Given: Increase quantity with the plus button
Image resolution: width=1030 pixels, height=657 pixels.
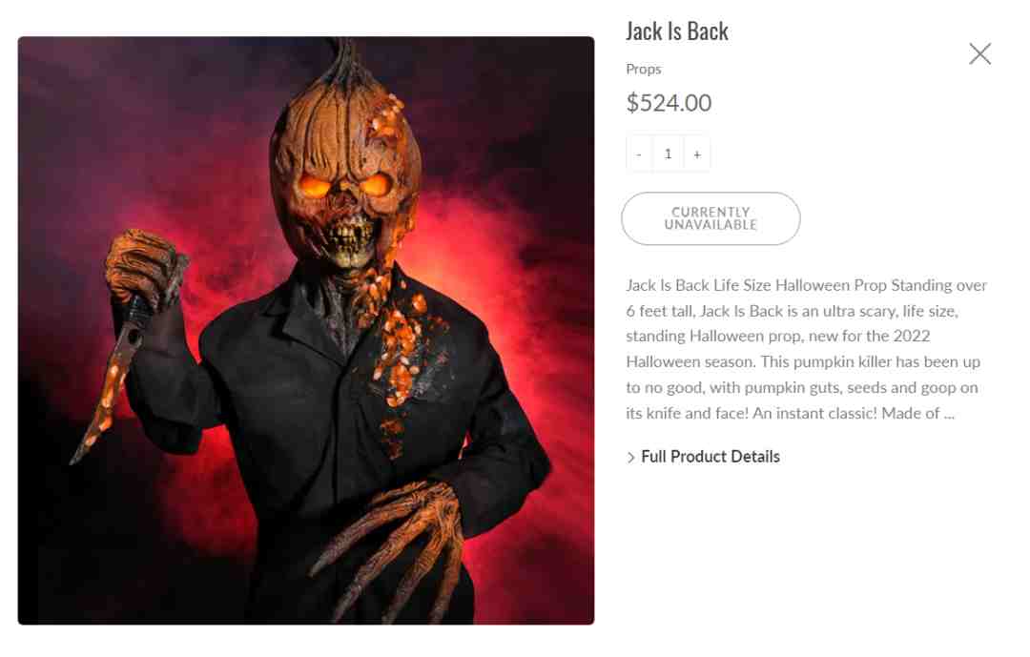Looking at the screenshot, I should [697, 154].
